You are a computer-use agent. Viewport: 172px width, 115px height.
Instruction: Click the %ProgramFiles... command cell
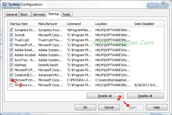tap(79, 30)
